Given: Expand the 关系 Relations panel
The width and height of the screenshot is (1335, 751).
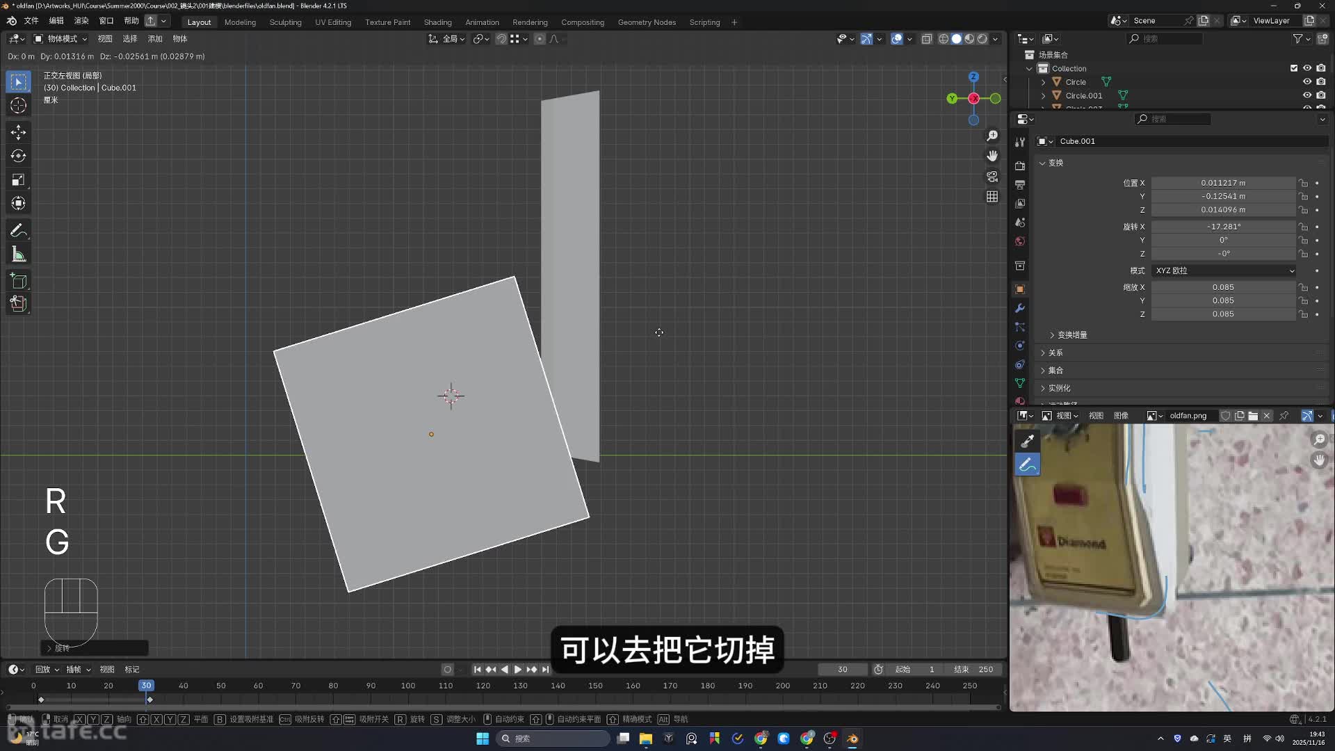Looking at the screenshot, I should click(x=1055, y=353).
